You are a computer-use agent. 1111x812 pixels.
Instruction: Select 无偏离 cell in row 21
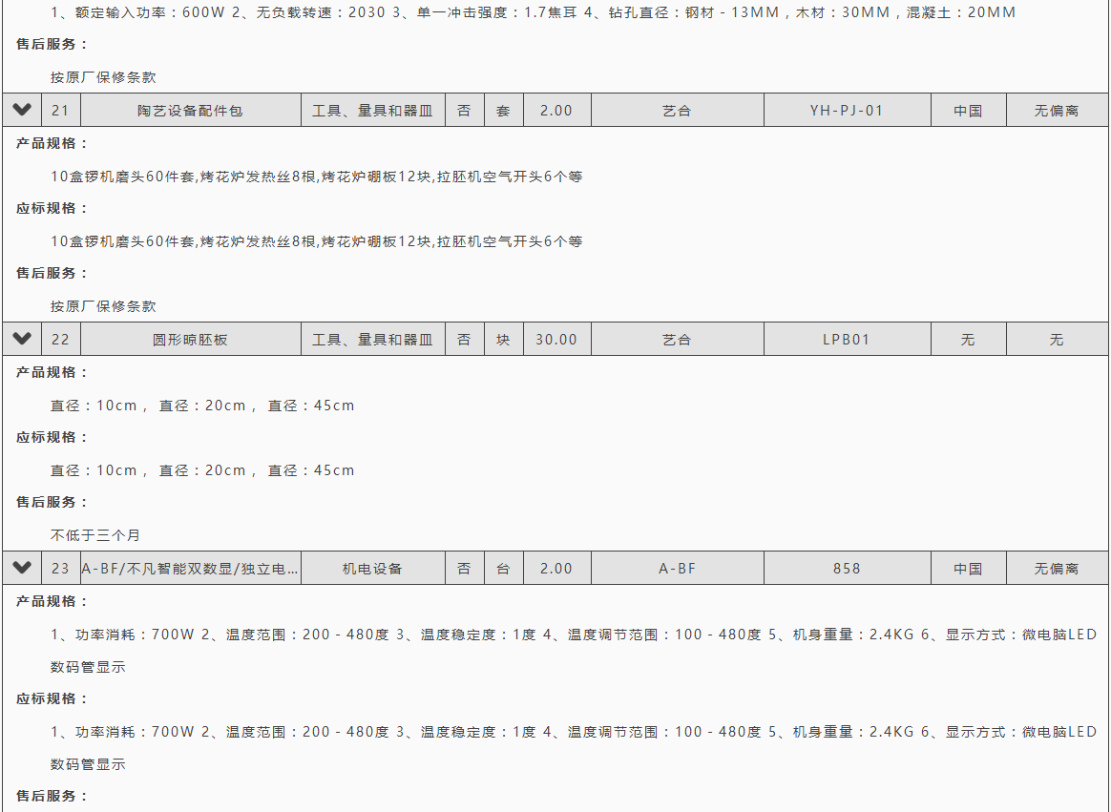[1057, 111]
